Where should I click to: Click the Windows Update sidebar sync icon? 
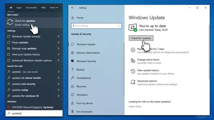pyautogui.click(x=72, y=44)
